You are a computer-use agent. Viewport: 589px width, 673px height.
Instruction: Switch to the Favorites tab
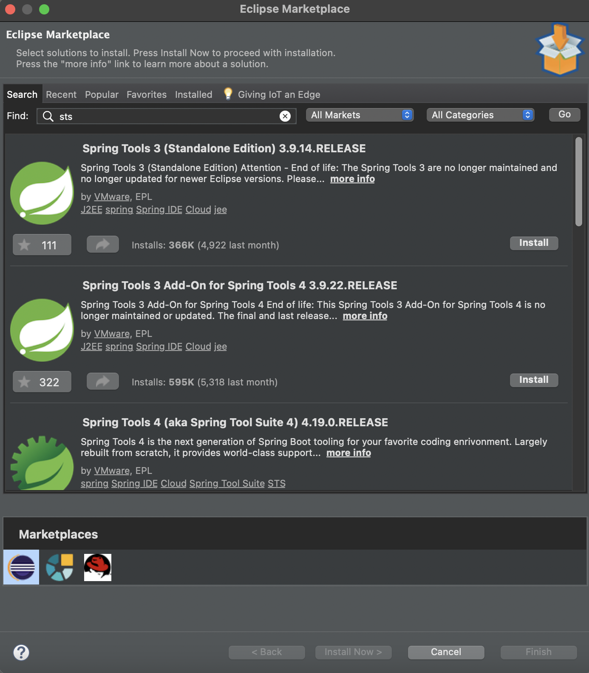(147, 94)
